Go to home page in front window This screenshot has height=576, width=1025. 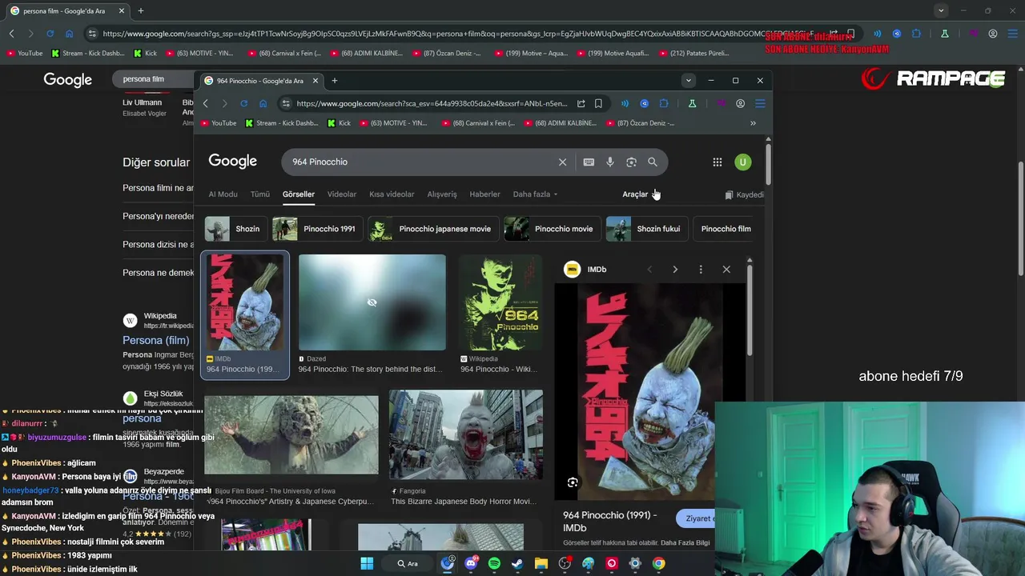(263, 103)
